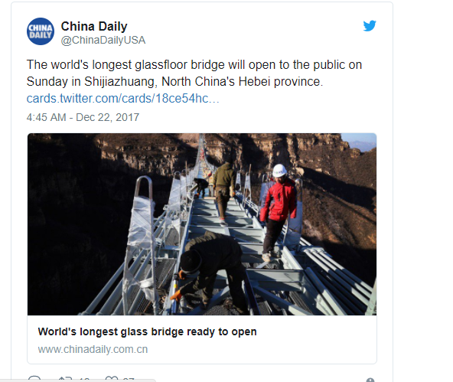Click the gray status bar at bottom left
Image resolution: width=453 pixels, height=382 pixels.
tap(78, 380)
